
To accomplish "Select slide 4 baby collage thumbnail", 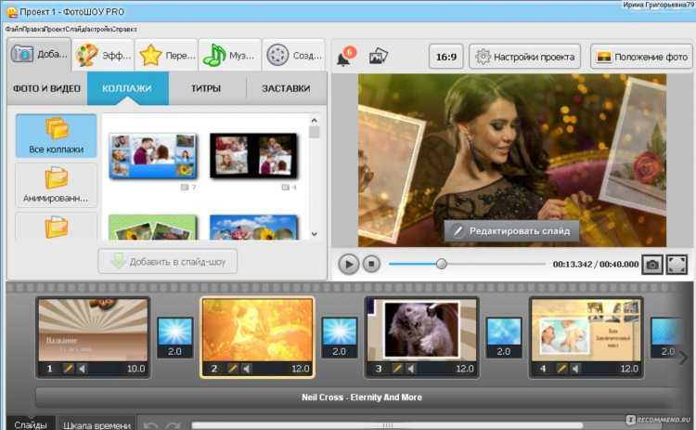I will click(586, 330).
